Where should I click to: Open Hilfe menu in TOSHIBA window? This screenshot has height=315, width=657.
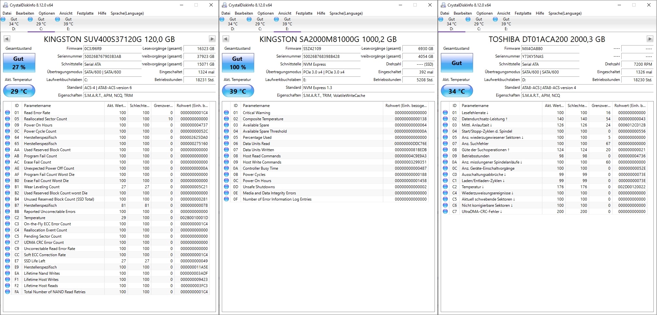click(540, 13)
